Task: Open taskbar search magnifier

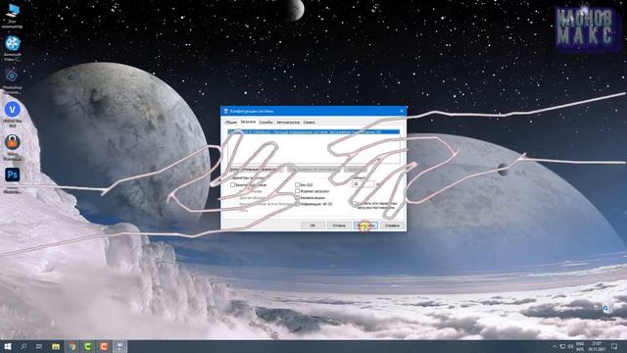Action: [x=24, y=346]
